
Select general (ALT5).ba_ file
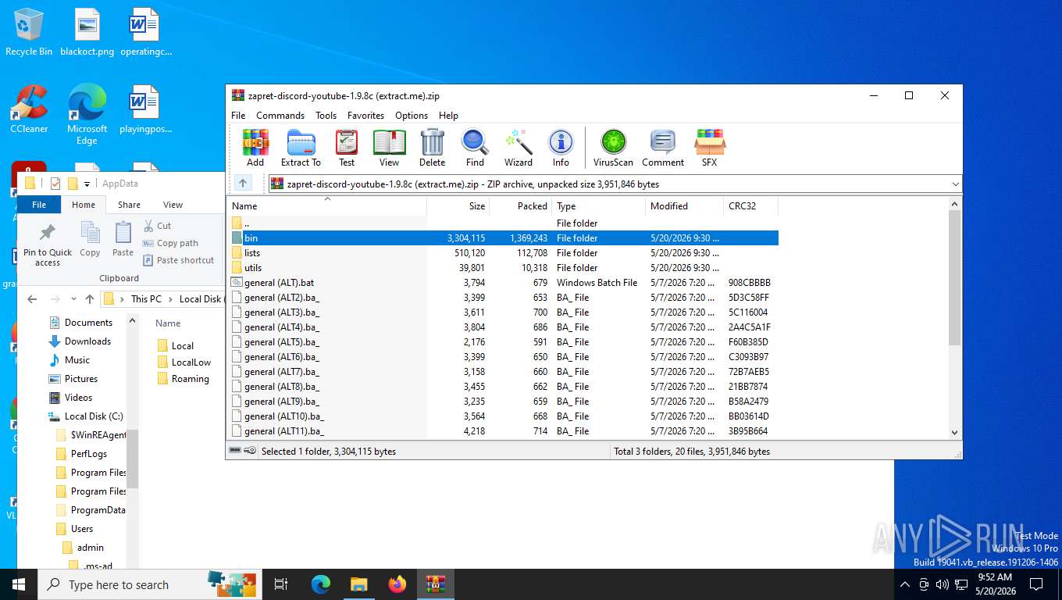click(x=504, y=342)
